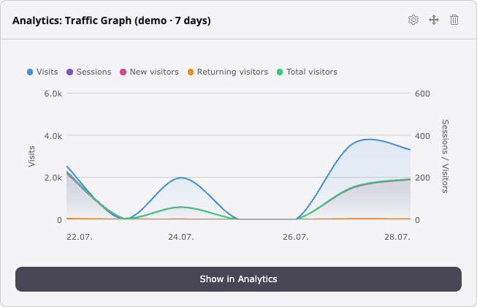Toggle Visits series via blue legend dot

pyautogui.click(x=30, y=72)
